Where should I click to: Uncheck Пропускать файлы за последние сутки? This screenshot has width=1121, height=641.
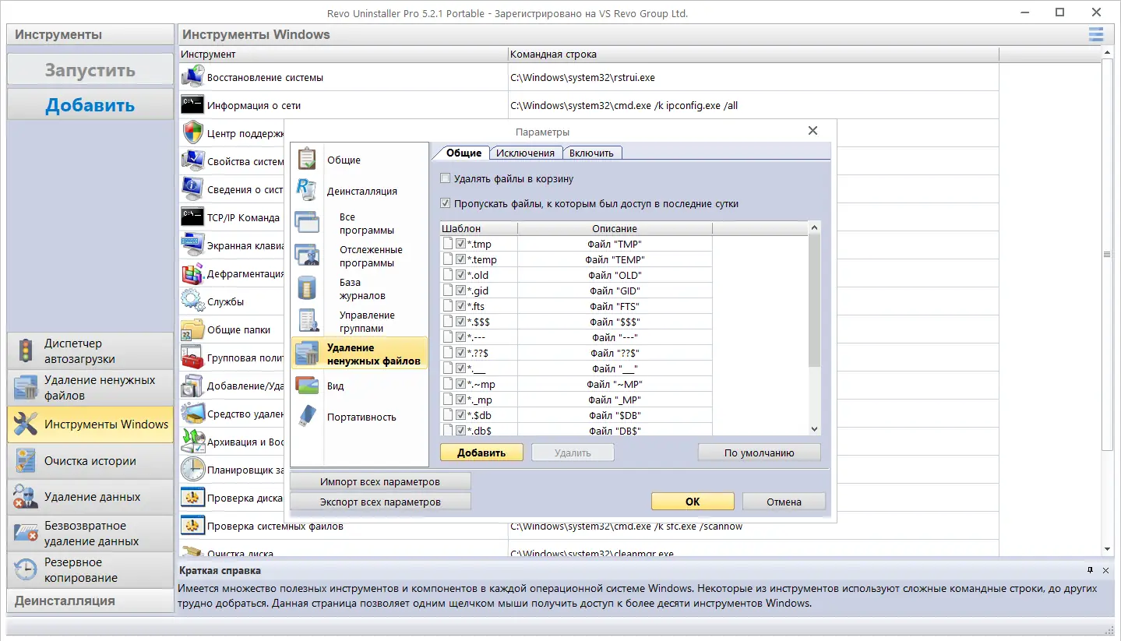(445, 203)
